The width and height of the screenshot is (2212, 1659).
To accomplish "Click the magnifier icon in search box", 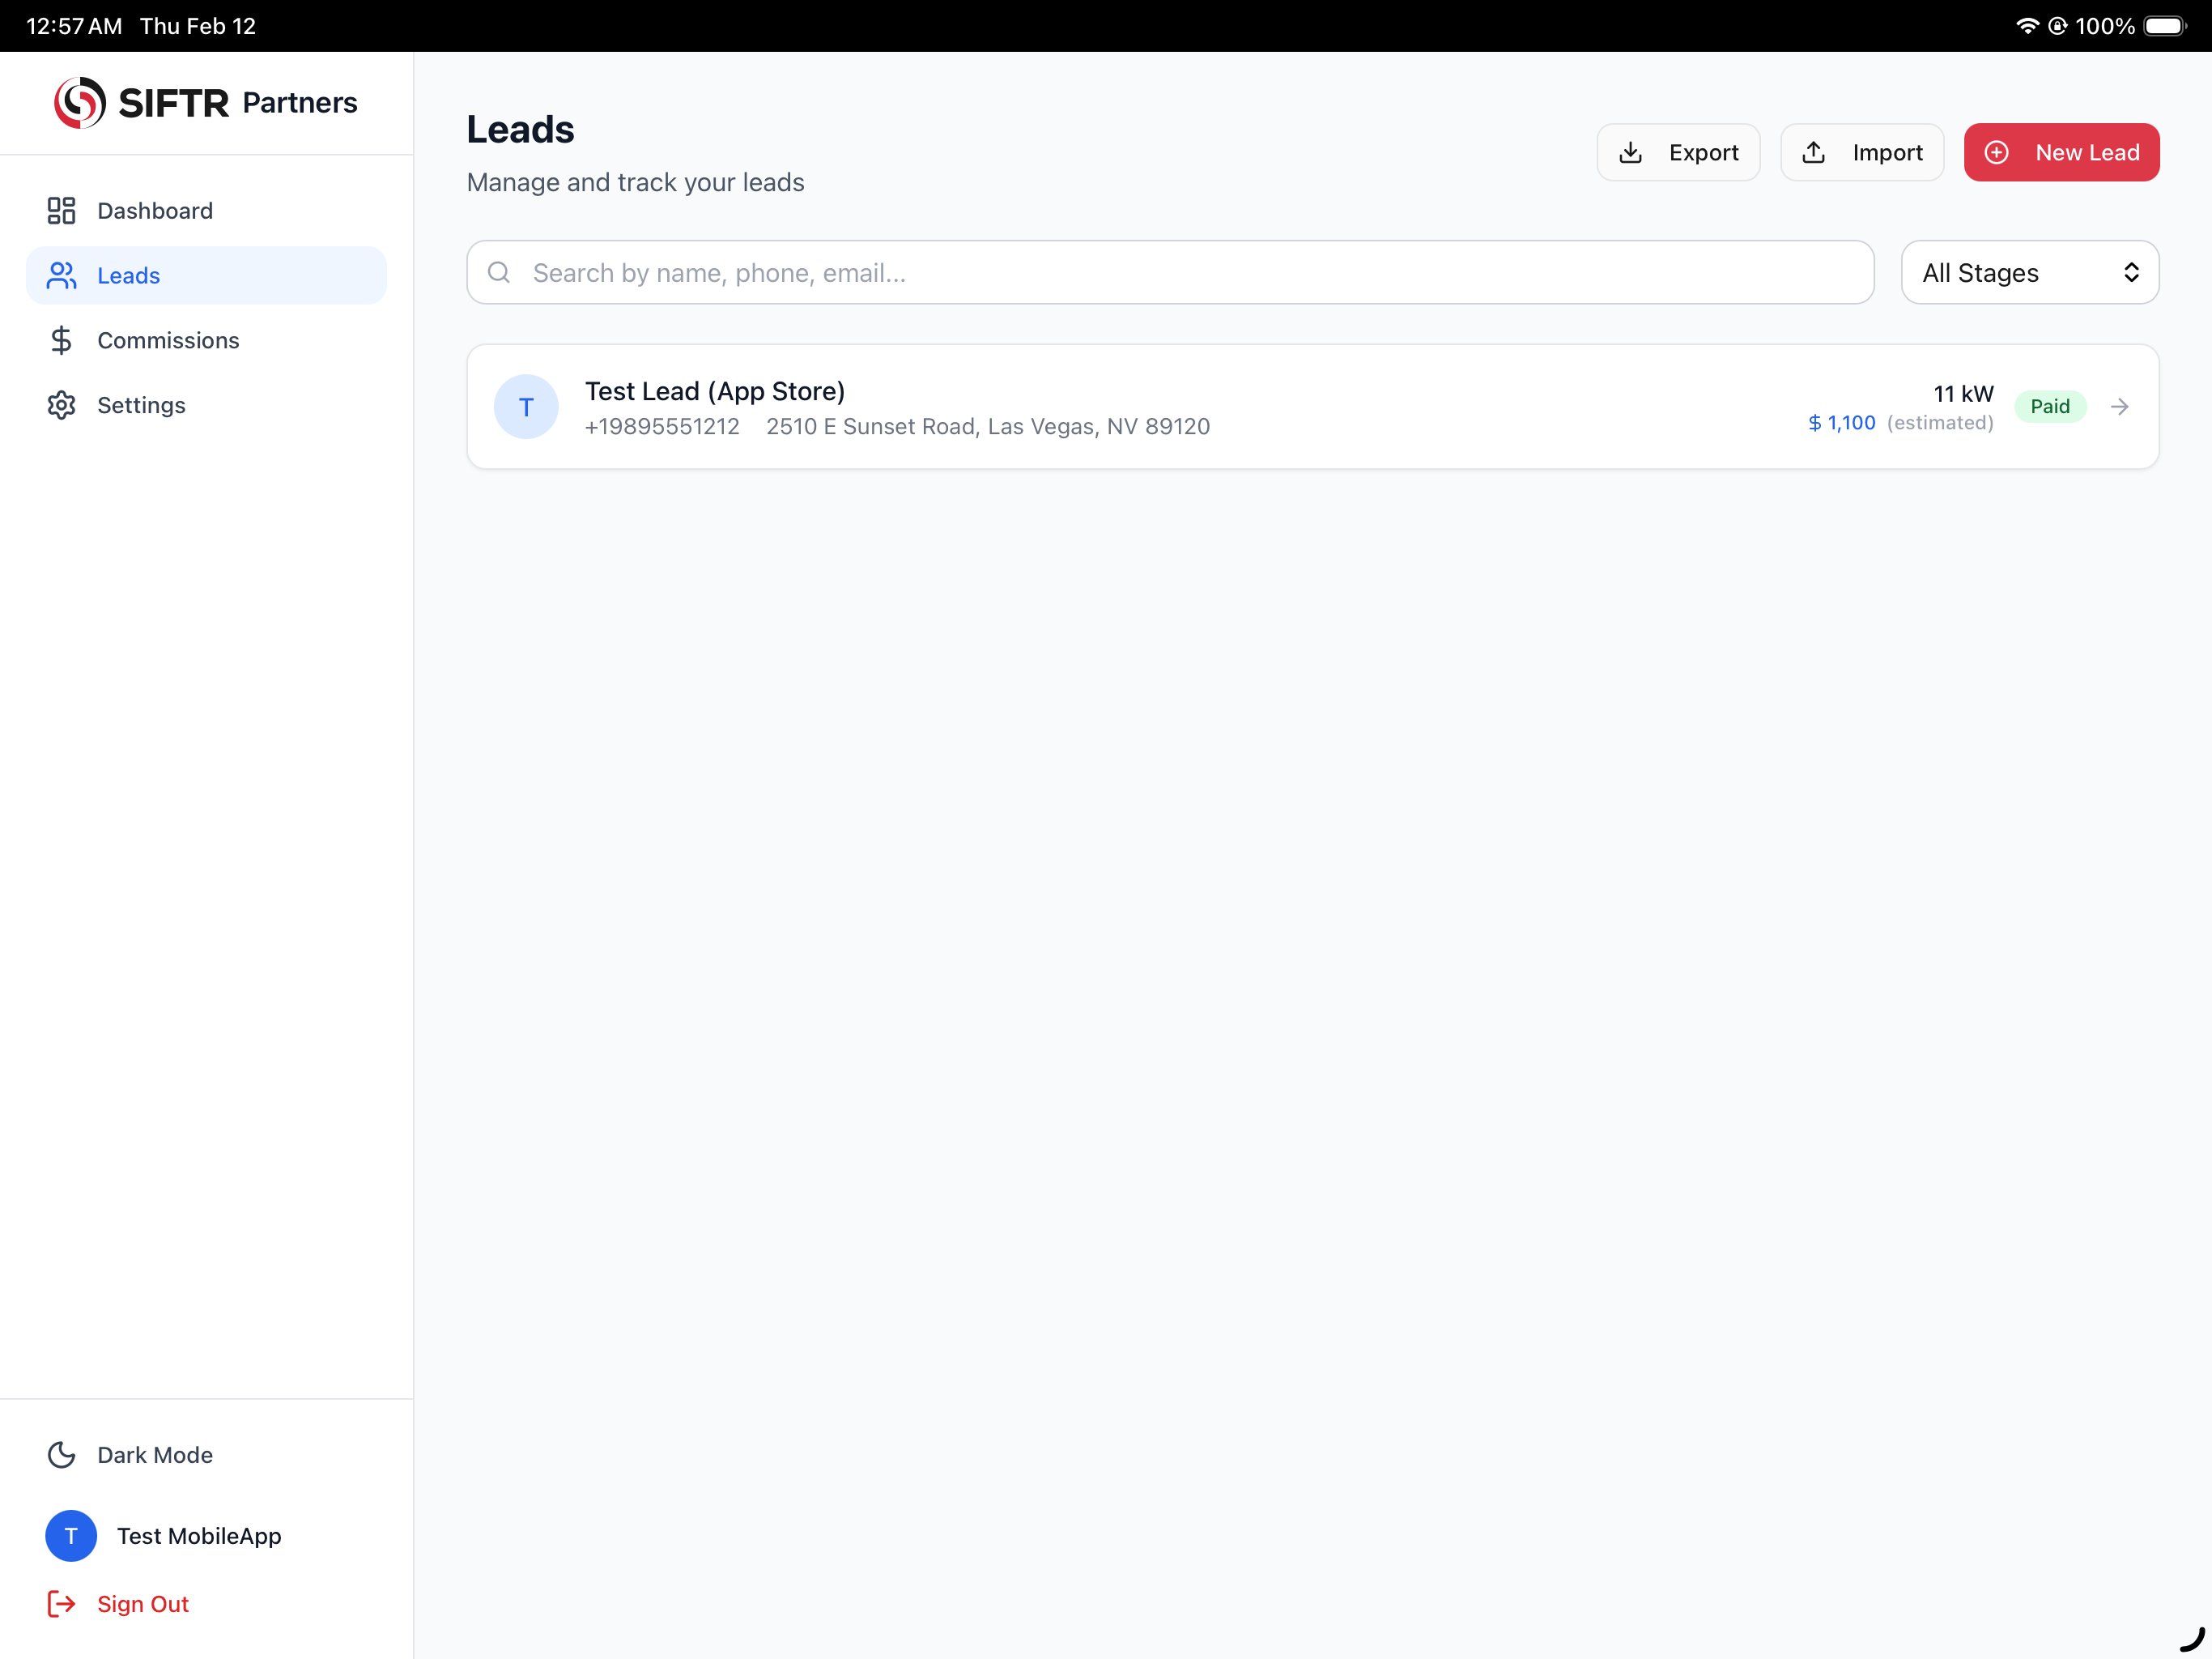I will pyautogui.click(x=499, y=272).
